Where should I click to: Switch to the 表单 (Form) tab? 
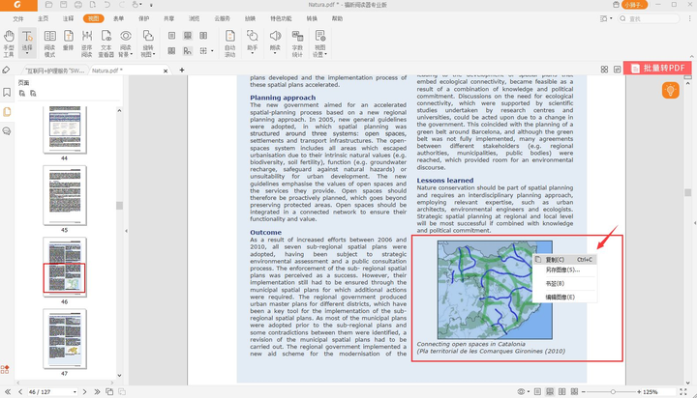119,18
